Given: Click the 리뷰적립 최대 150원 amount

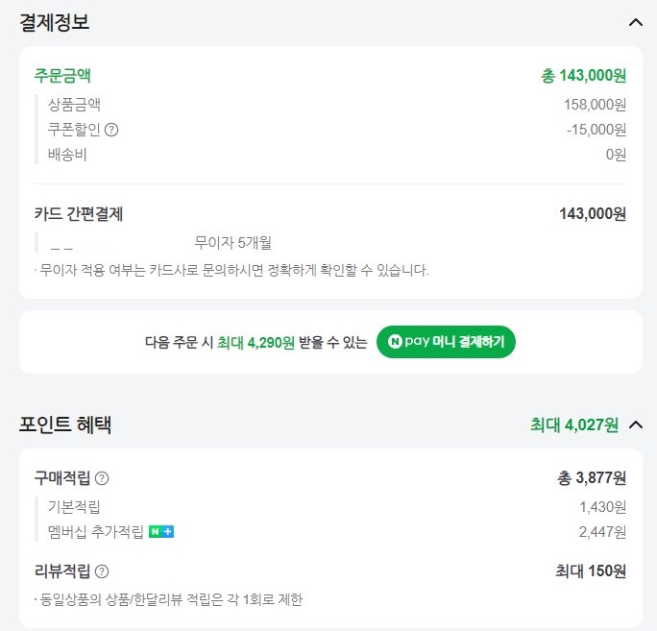Looking at the screenshot, I should pos(591,571).
